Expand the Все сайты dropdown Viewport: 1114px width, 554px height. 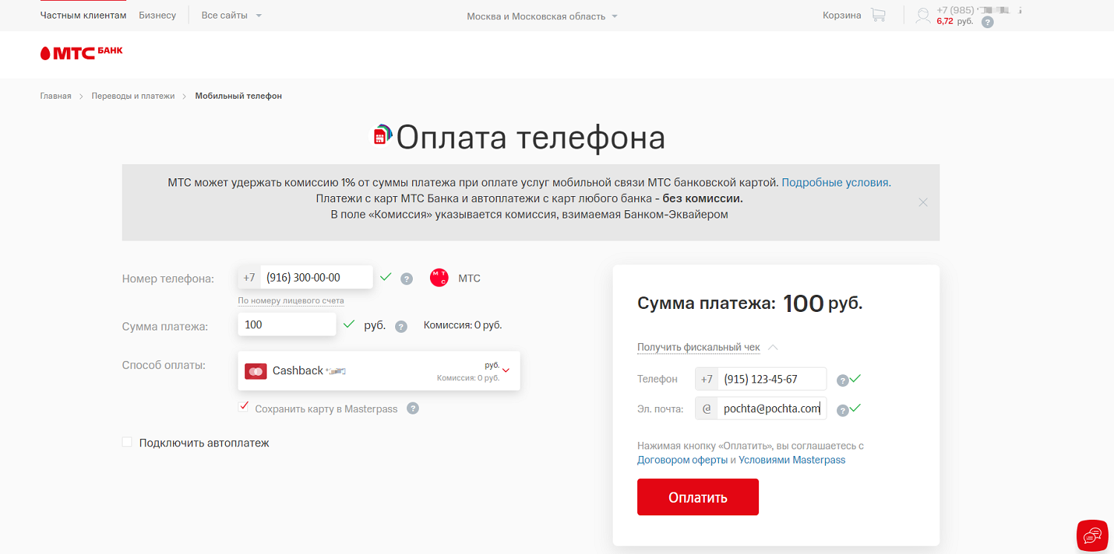pos(232,15)
